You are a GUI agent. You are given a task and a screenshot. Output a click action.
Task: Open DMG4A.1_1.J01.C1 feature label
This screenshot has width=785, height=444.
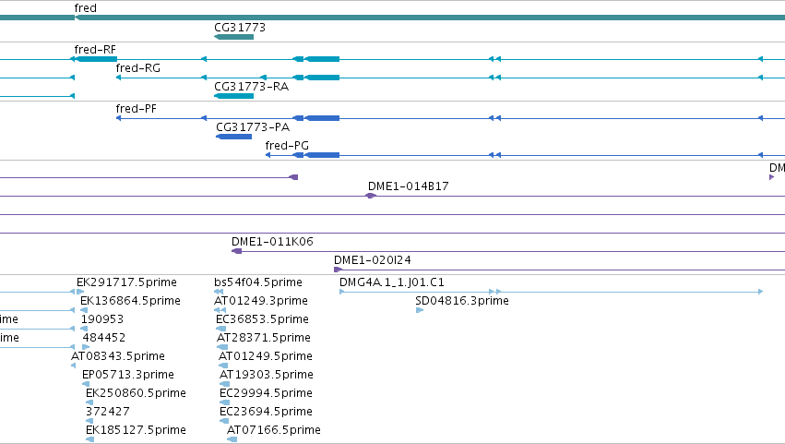pos(392,282)
